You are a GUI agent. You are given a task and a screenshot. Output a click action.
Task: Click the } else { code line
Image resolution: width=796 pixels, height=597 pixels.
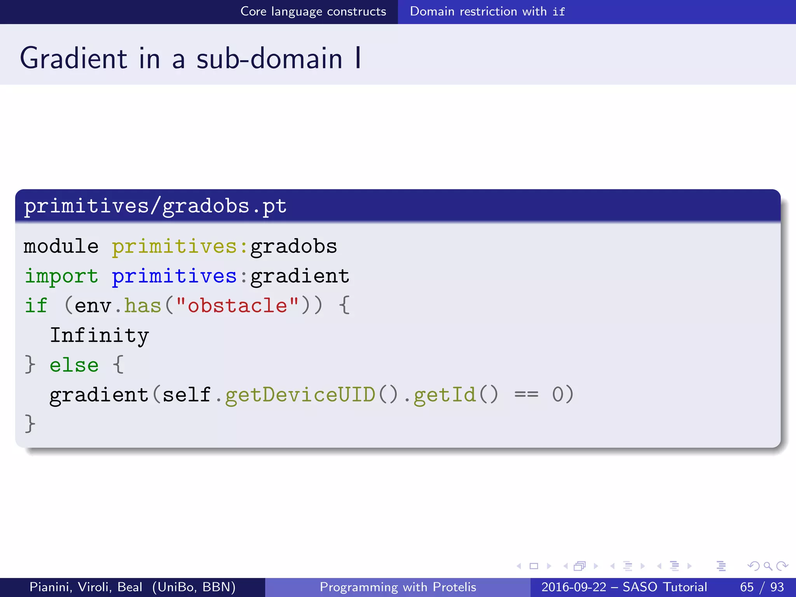click(74, 365)
